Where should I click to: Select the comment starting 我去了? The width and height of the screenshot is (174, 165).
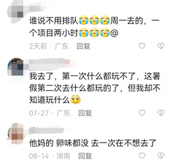click(95, 88)
